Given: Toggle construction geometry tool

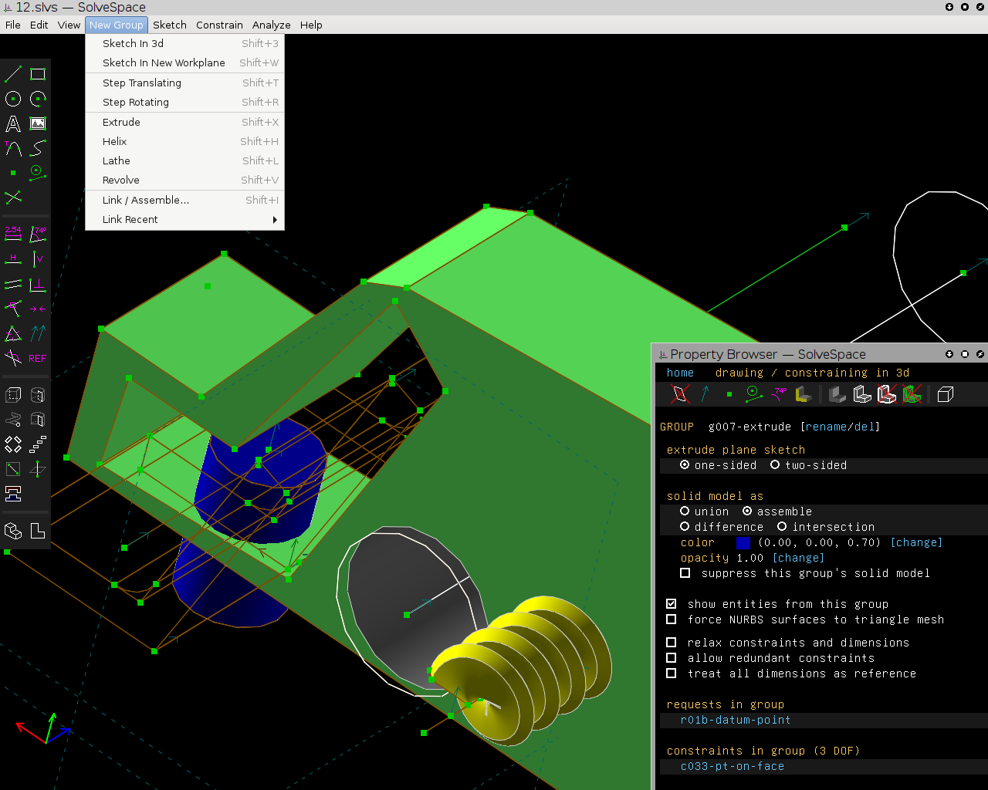Looking at the screenshot, I should point(38,173).
